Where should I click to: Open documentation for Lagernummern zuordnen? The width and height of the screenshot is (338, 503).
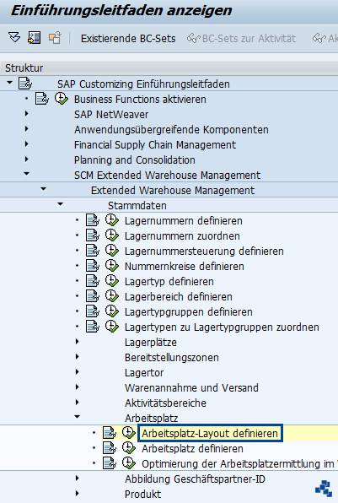[x=93, y=235]
